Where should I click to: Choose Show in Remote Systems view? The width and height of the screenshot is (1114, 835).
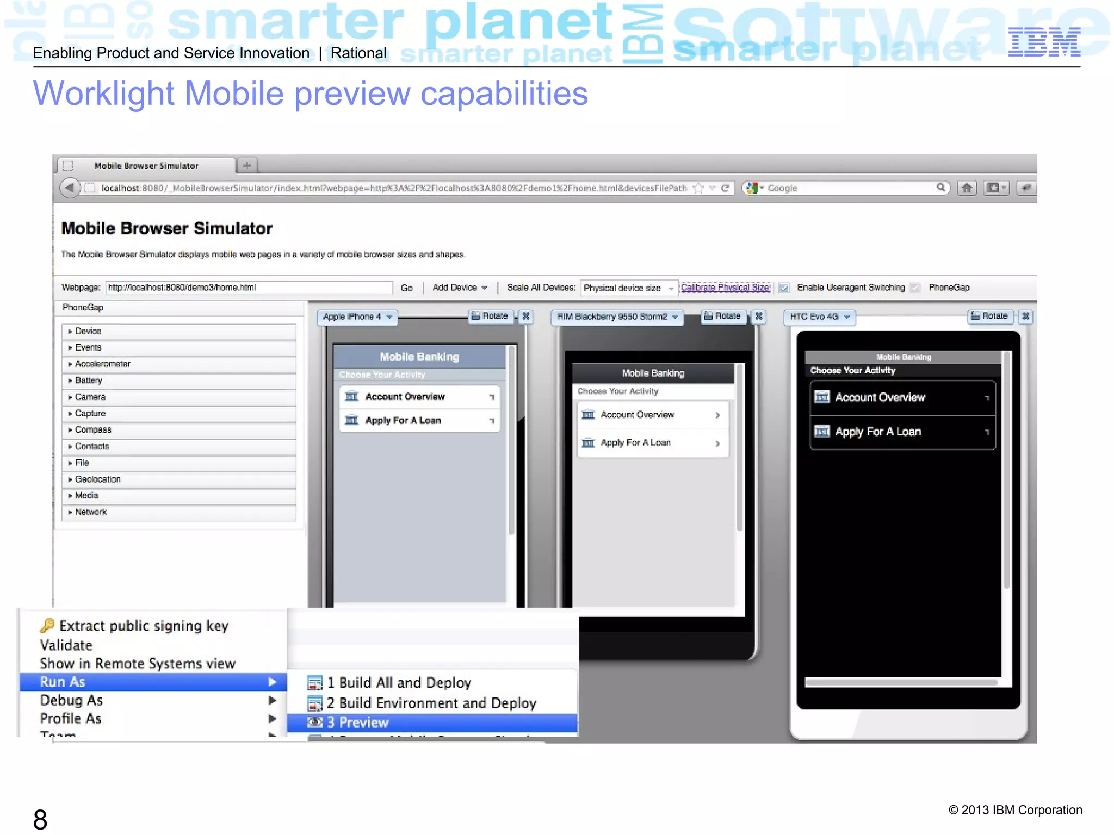coord(138,663)
